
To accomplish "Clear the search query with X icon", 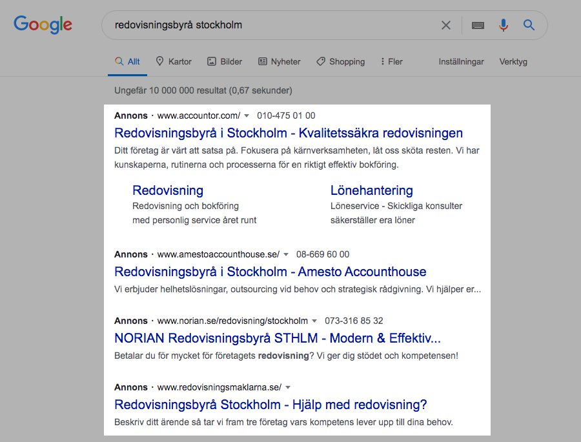I will tap(445, 25).
